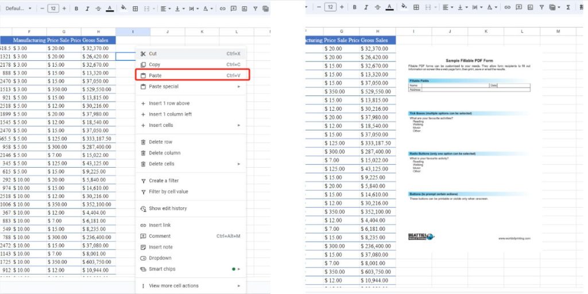
Task: Open text rotation dropdown in right toolbar
Action: coord(492,7)
